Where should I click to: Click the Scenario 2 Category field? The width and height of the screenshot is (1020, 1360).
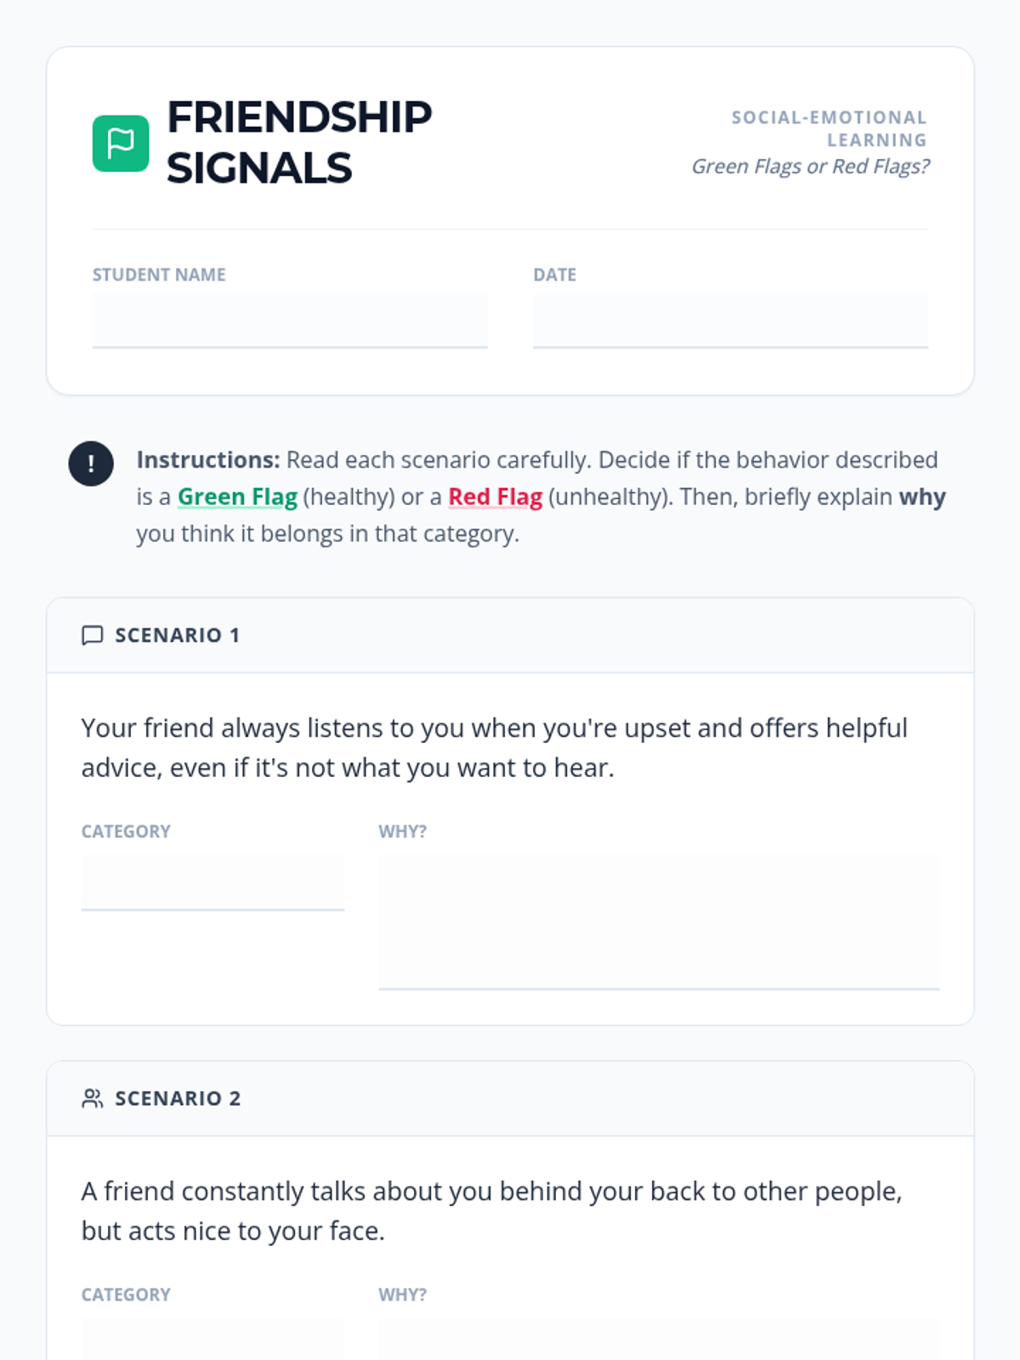pyautogui.click(x=212, y=1339)
